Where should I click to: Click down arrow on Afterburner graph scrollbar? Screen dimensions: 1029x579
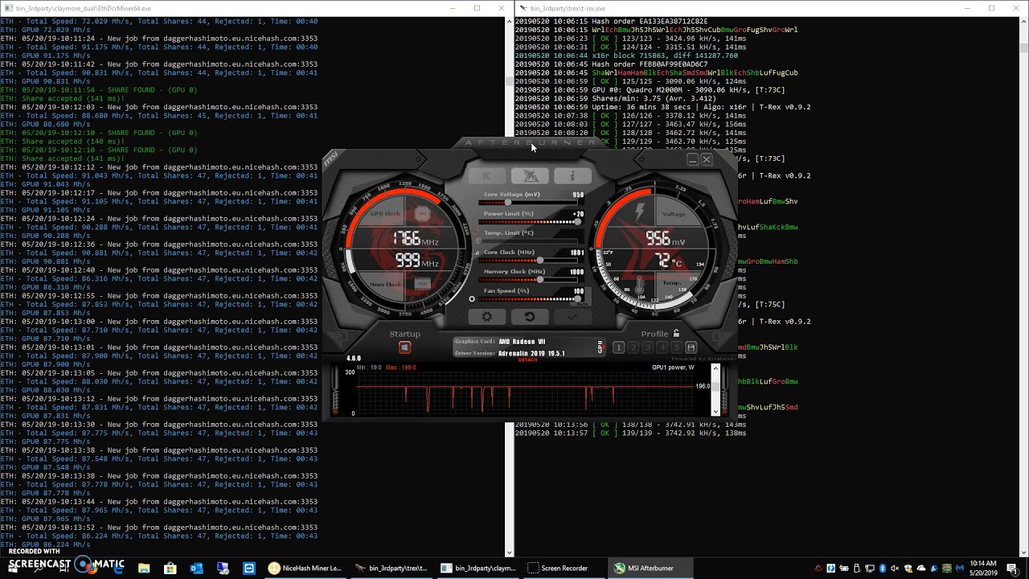(x=715, y=411)
